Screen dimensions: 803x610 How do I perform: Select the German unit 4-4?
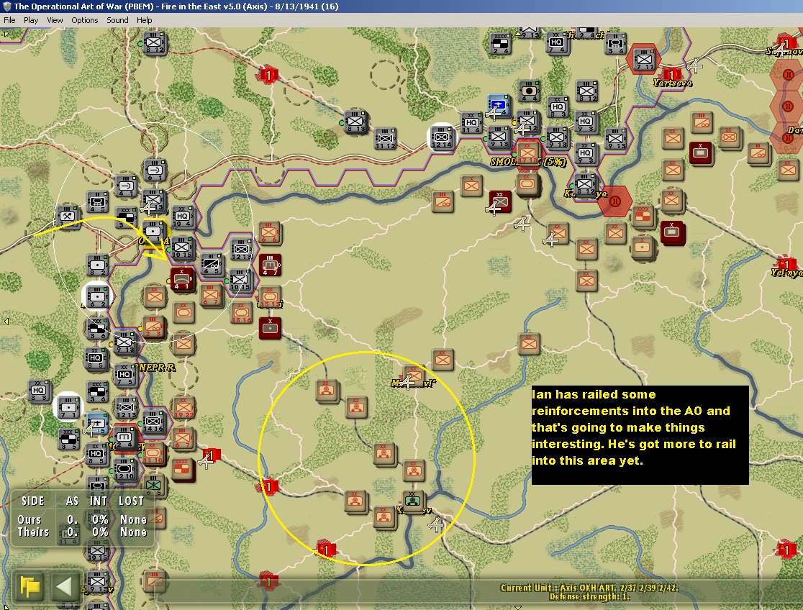[x=529, y=92]
